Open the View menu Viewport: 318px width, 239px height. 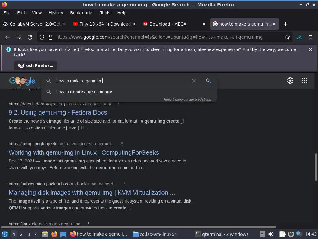click(x=37, y=13)
